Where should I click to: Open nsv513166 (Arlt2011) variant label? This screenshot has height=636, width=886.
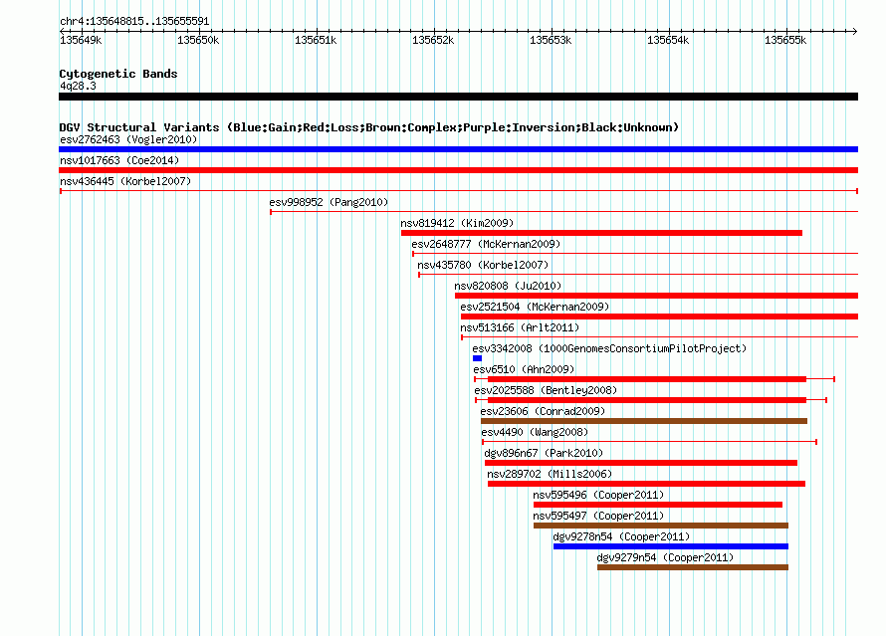pos(520,327)
